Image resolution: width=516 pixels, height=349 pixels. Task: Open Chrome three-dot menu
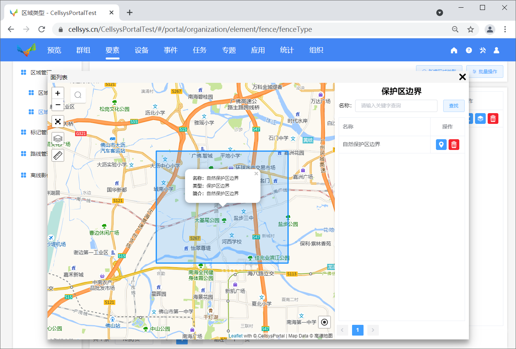[x=505, y=30]
